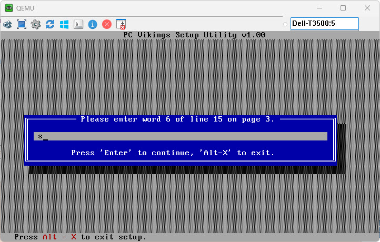Click 'Please enter word 6 of line 15' prompt
Viewport: 380px width, 242px height.
point(177,119)
